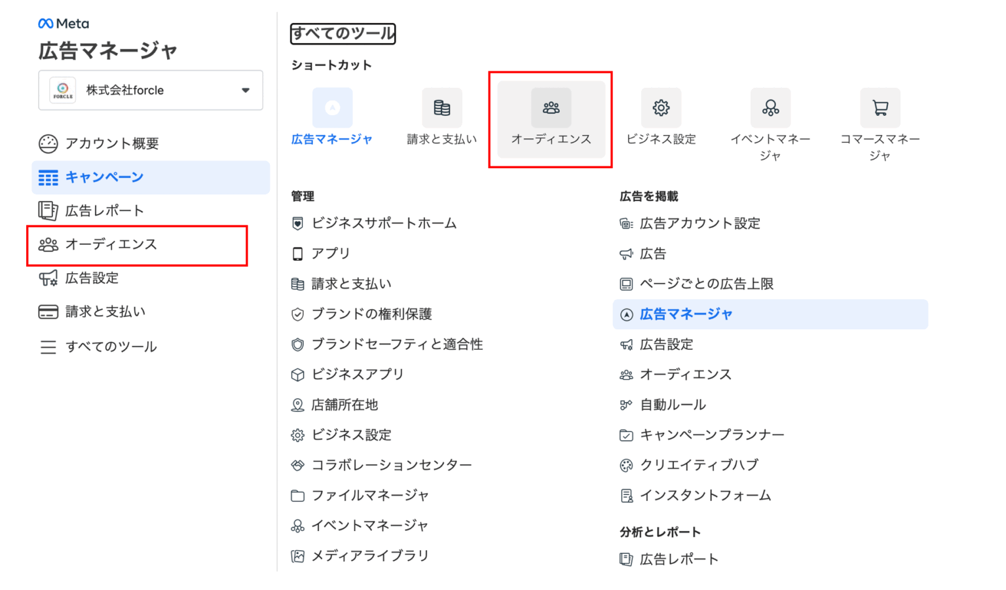The image size is (1006, 590).
Task: Click the 広告レポート document icon in sidebar
Action: tap(48, 211)
